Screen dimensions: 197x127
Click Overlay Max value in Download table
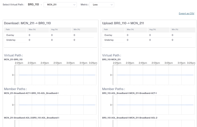[29, 35]
